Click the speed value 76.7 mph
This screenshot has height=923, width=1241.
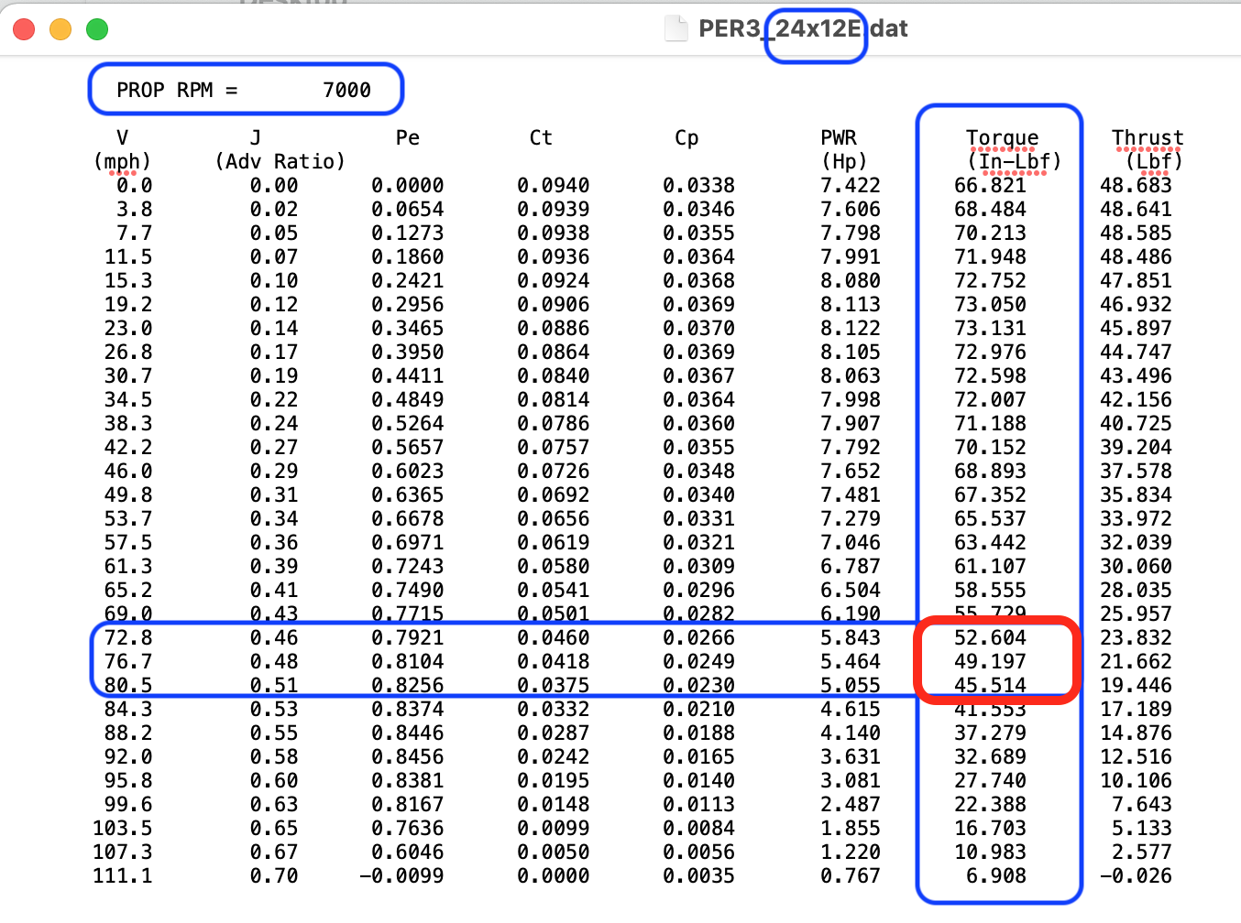[x=128, y=662]
